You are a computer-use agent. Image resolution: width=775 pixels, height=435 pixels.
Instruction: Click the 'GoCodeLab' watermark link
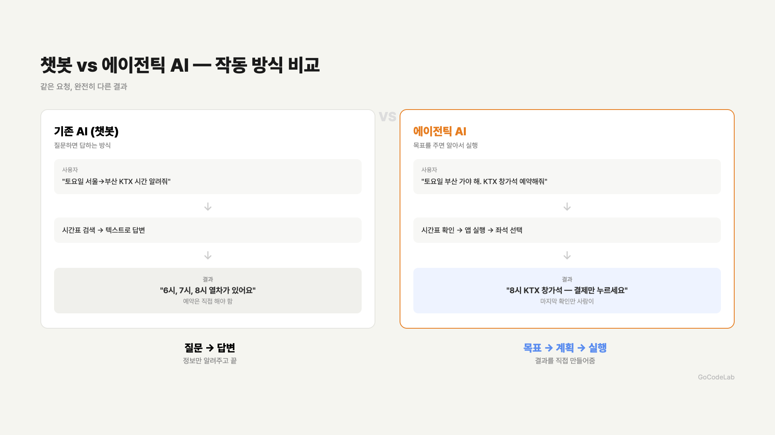(716, 377)
